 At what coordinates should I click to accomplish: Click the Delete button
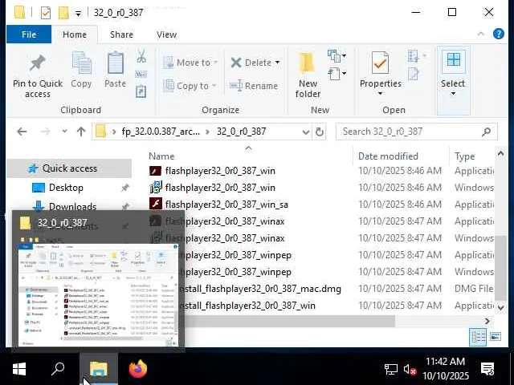(x=251, y=63)
